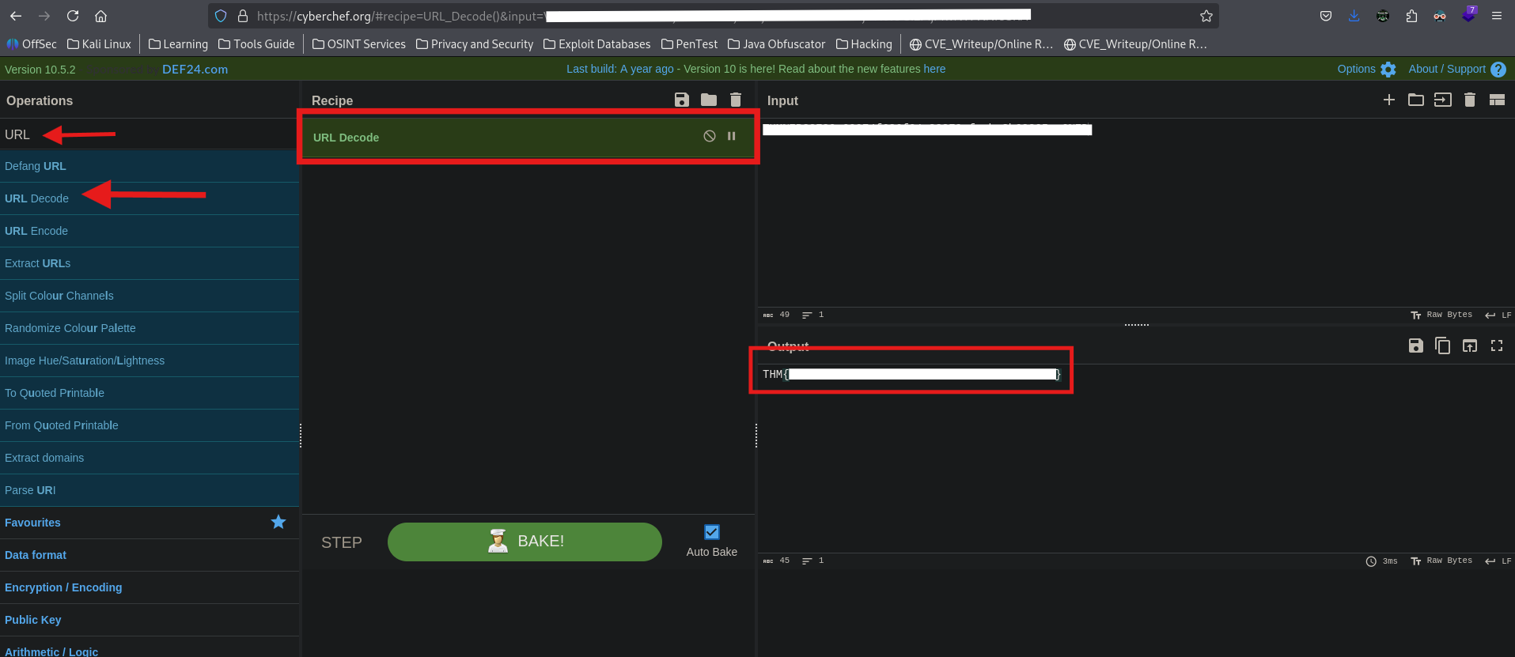
Task: Open Options settings
Action: [1366, 69]
